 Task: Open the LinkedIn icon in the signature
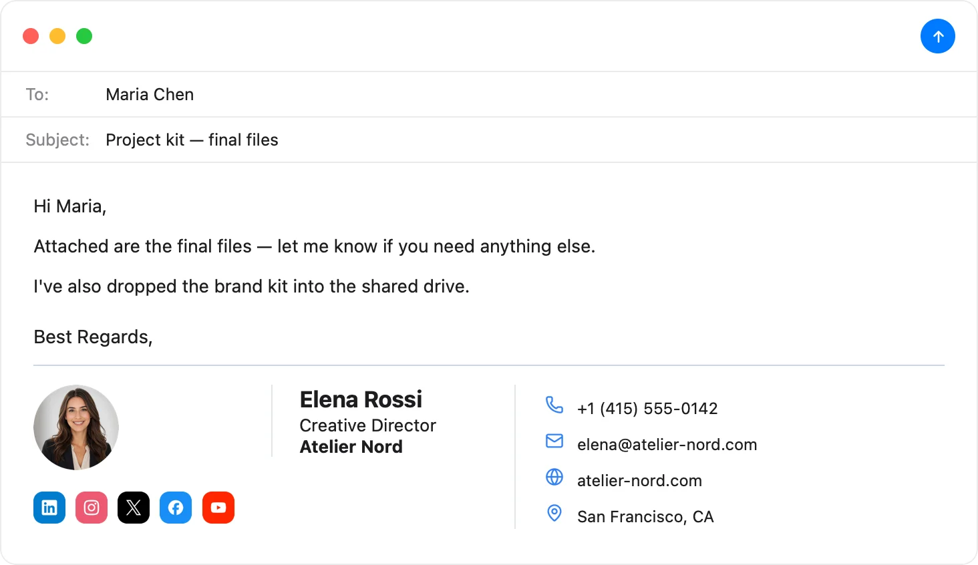pos(49,508)
